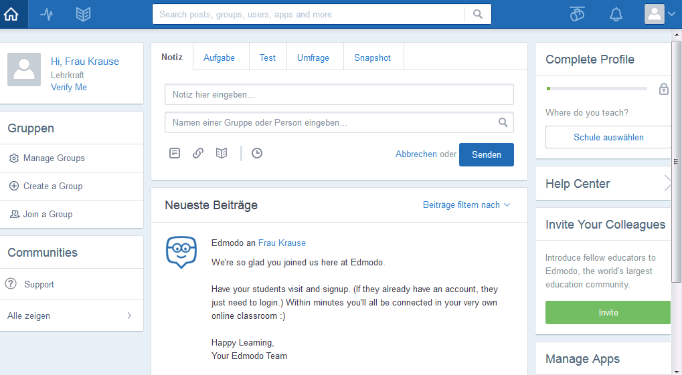Viewport: 682px width, 375px height.
Task: Click the Help Center title
Action: coord(578,184)
